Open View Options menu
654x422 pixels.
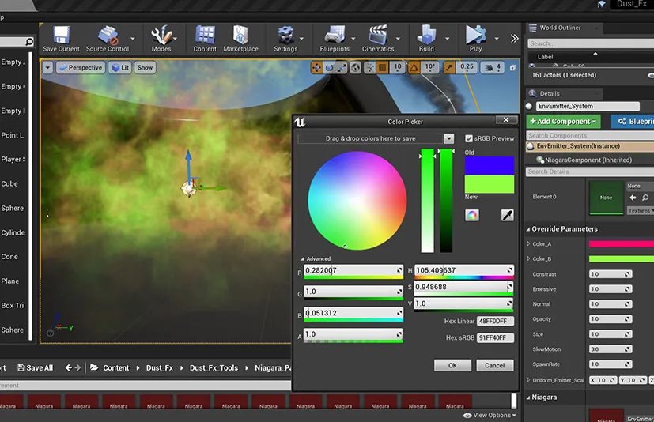[x=490, y=416]
